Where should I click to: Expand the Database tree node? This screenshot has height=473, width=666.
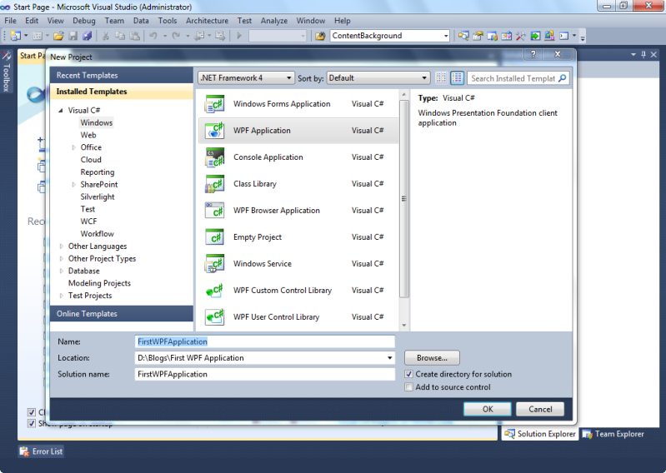click(x=61, y=271)
